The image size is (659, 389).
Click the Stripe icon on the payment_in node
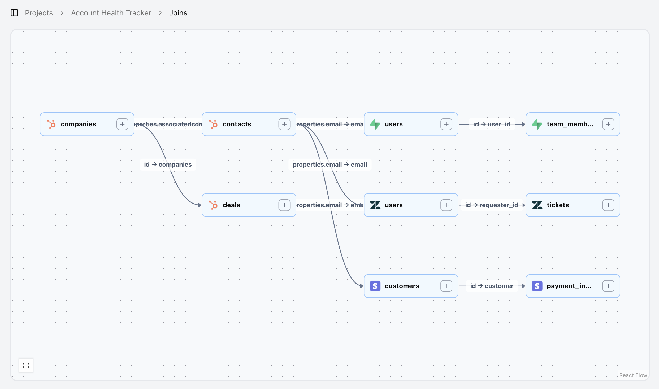coord(537,286)
